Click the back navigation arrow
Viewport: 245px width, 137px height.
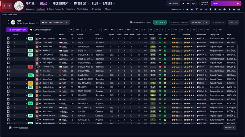[x=4, y=6]
